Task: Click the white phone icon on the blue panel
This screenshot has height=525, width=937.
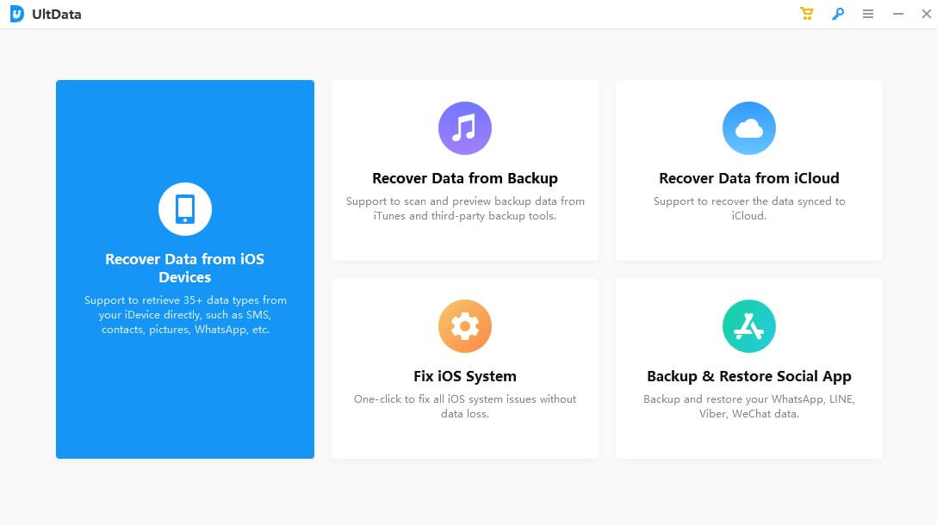Action: pyautogui.click(x=184, y=208)
